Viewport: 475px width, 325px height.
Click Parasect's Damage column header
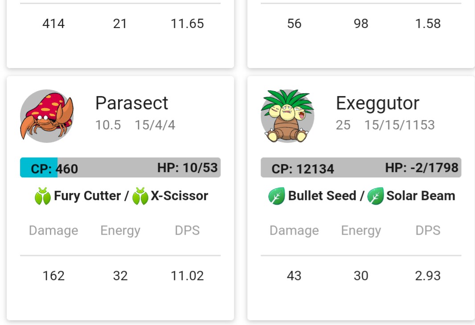(x=53, y=231)
